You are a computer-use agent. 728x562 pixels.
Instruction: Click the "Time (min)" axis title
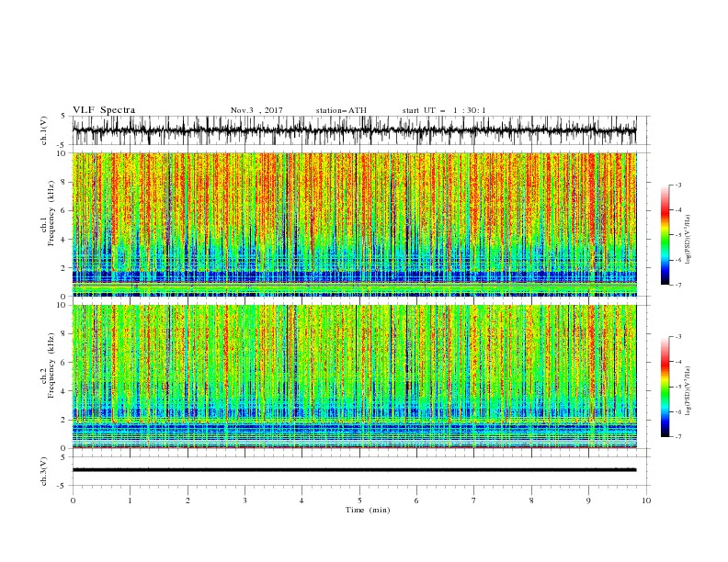point(368,510)
